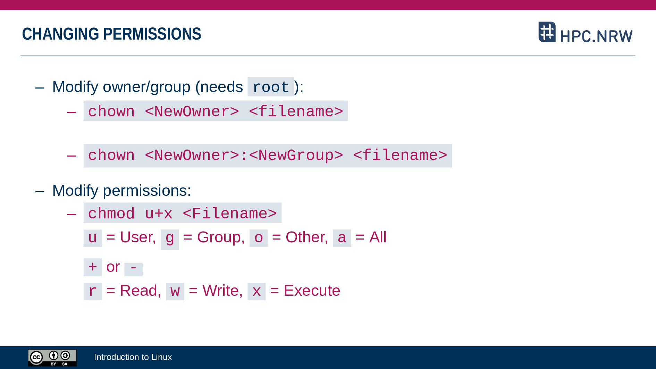The width and height of the screenshot is (656, 369).
Task: Click the BY attribution person icon
Action: coord(53,355)
